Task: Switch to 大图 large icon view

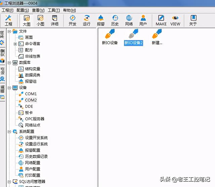Action: click(27, 20)
